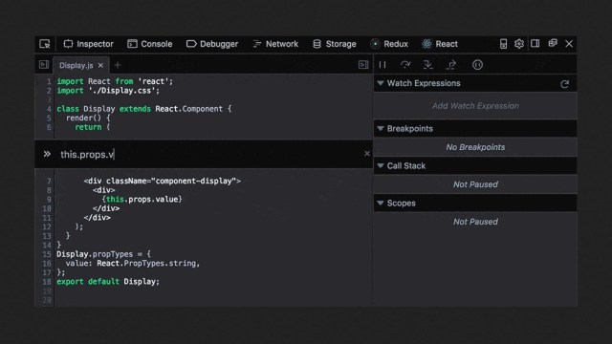Viewport: 612px width, 344px height.
Task: Collapse the Scopes section
Action: tap(381, 203)
